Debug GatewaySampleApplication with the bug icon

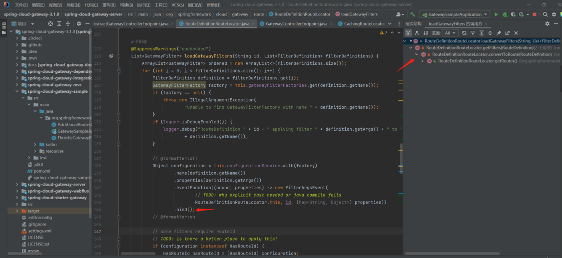(505, 14)
